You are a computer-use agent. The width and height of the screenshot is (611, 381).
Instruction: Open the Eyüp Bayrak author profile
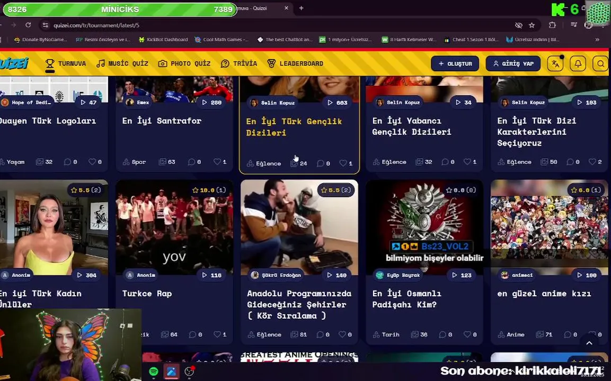click(x=399, y=275)
